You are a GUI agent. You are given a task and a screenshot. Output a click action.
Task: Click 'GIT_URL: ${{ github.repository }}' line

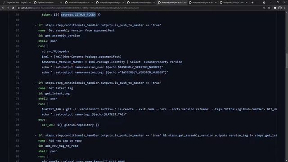pyautogui.click(x=70, y=125)
